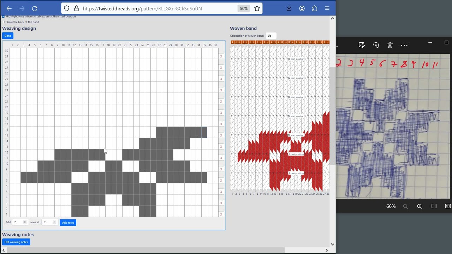Open the browser extensions icon

[315, 8]
